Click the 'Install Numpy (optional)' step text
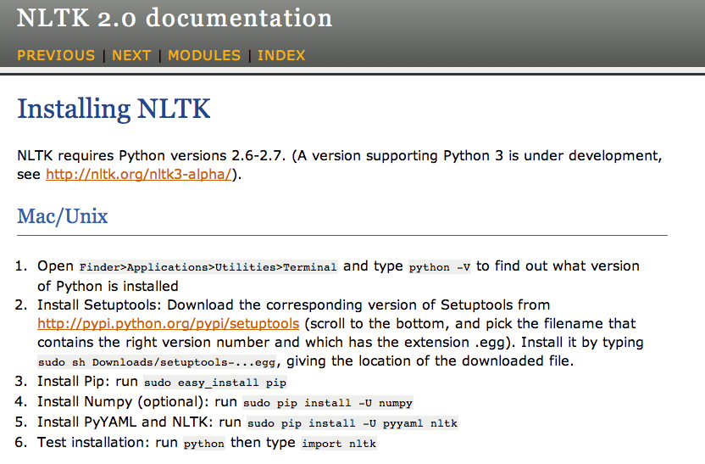 tap(123, 401)
